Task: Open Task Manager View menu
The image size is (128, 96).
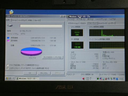Action: tap(90, 19)
